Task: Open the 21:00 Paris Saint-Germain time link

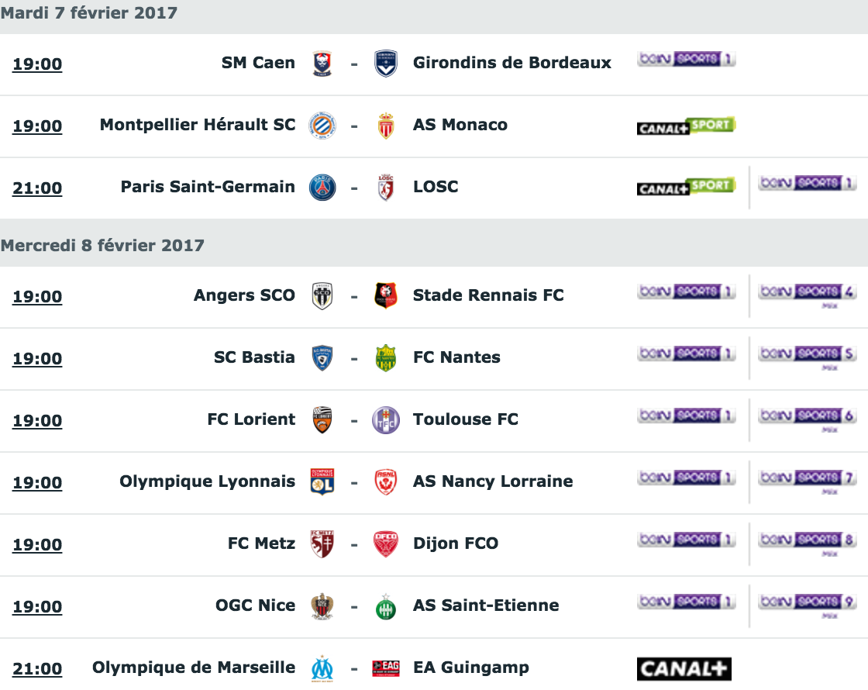Action: (37, 188)
